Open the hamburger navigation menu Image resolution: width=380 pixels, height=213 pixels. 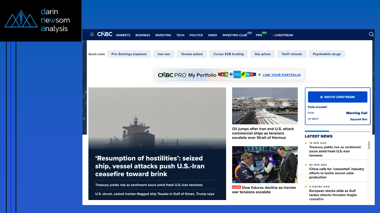point(92,35)
